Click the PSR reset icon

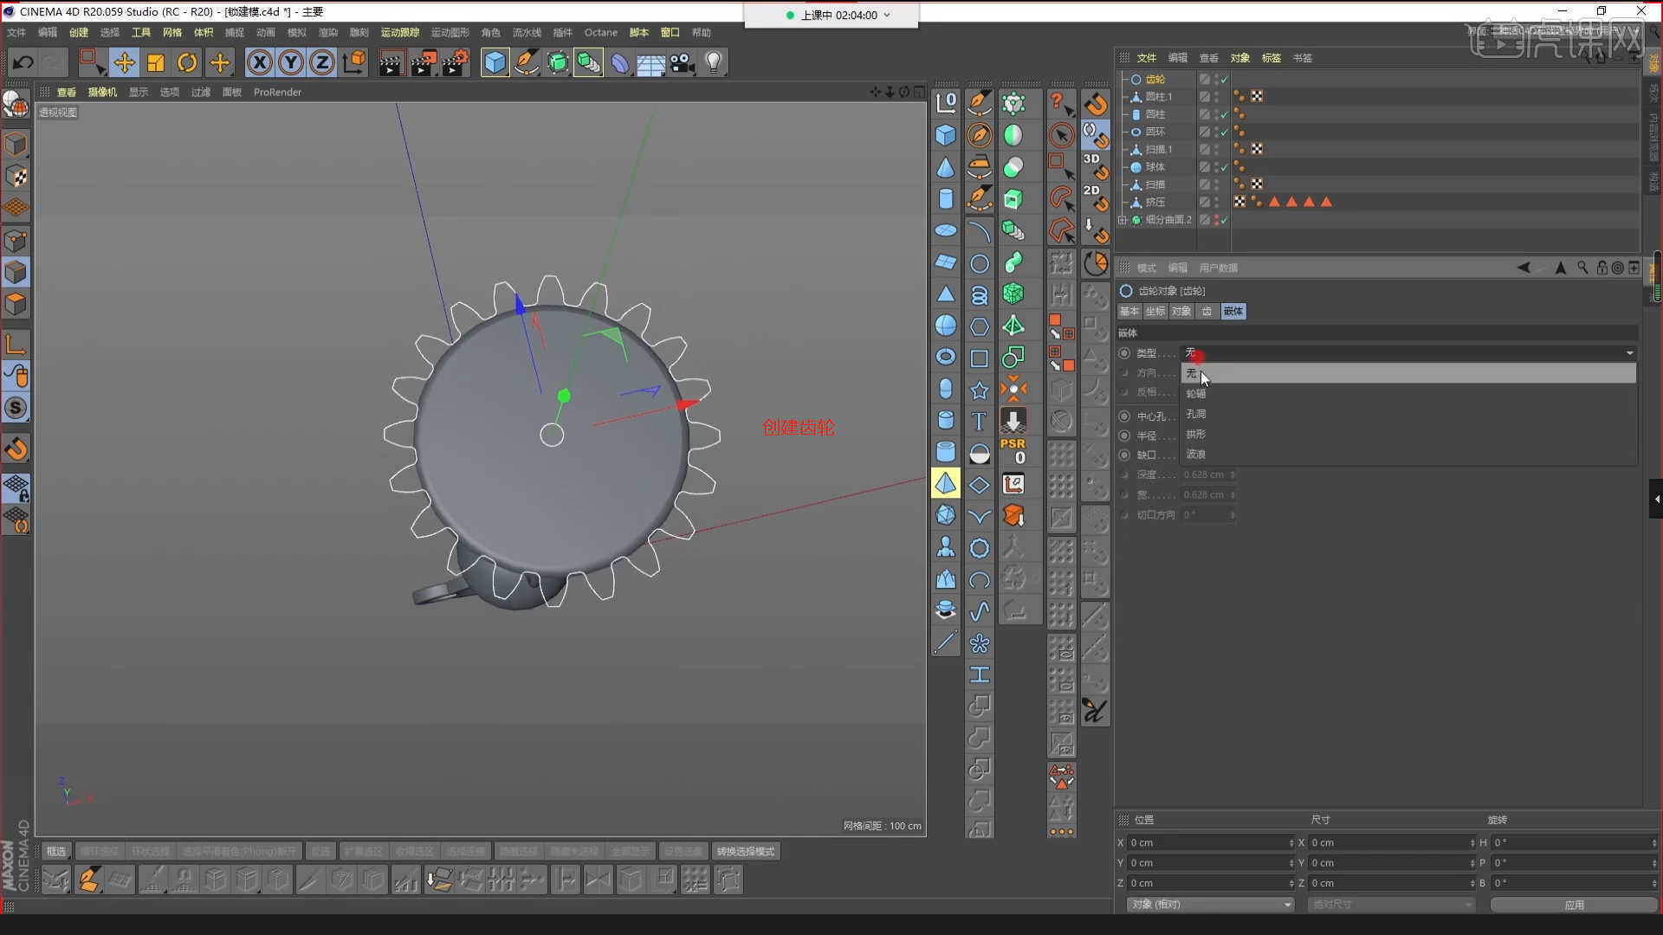(1013, 451)
